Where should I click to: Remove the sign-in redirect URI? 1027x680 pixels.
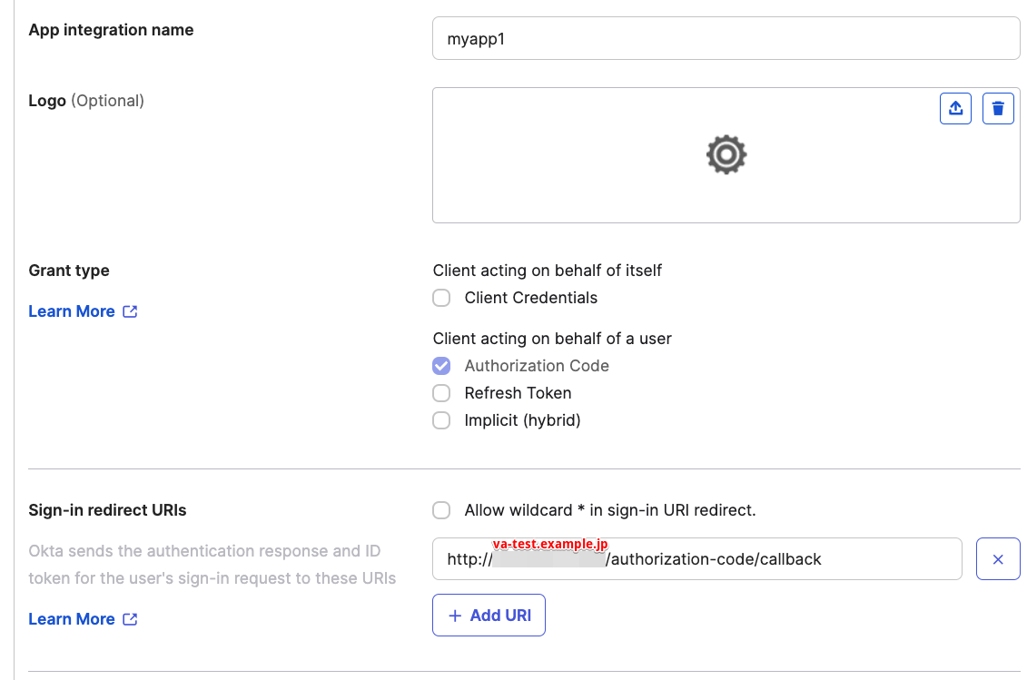pyautogui.click(x=998, y=559)
